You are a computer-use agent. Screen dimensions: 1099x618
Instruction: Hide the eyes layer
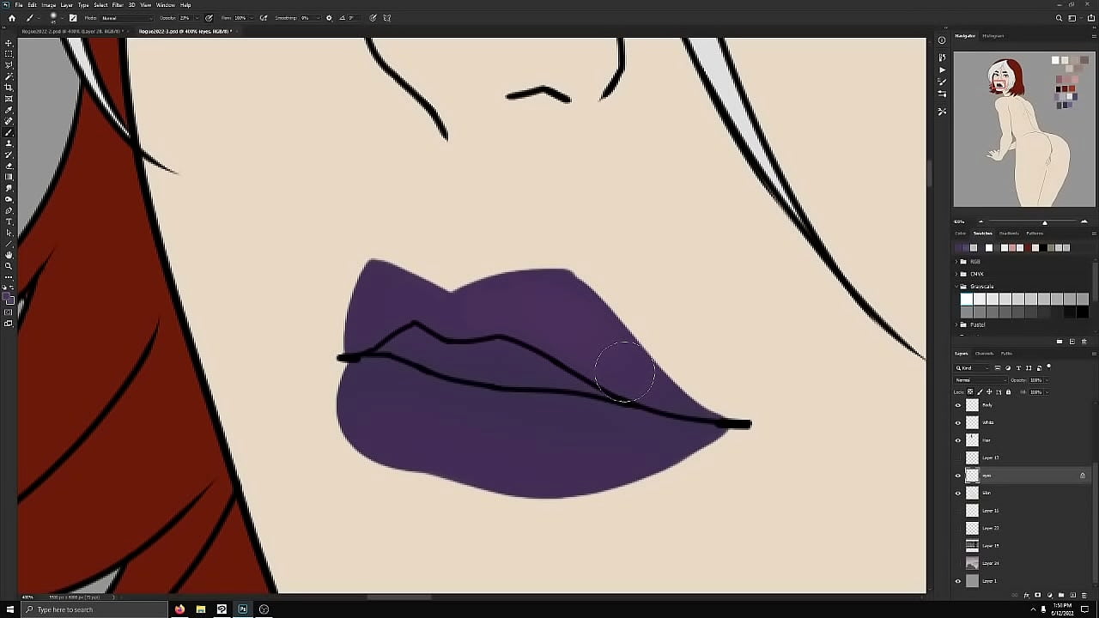click(x=958, y=475)
